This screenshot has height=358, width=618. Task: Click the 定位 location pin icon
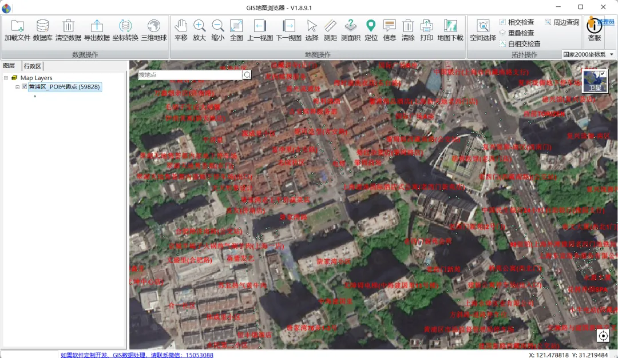(371, 26)
